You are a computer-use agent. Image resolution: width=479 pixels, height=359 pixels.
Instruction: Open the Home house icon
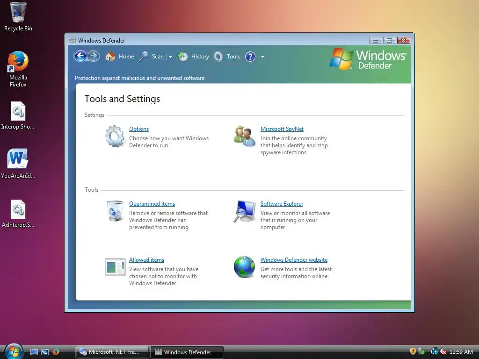click(x=110, y=57)
